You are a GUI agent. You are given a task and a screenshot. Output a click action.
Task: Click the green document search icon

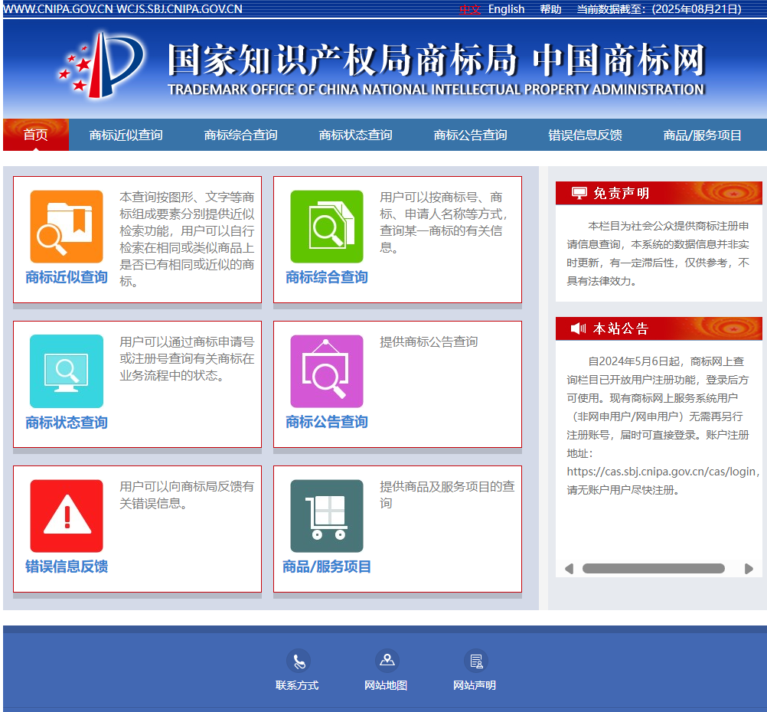(327, 227)
